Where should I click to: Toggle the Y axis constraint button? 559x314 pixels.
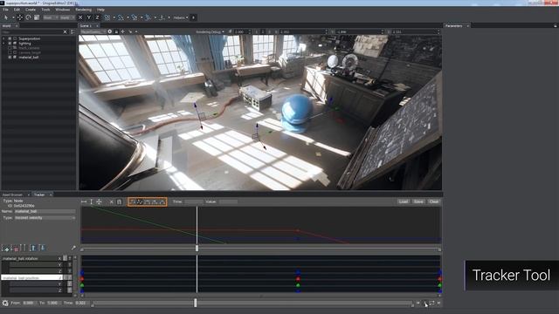click(x=89, y=17)
